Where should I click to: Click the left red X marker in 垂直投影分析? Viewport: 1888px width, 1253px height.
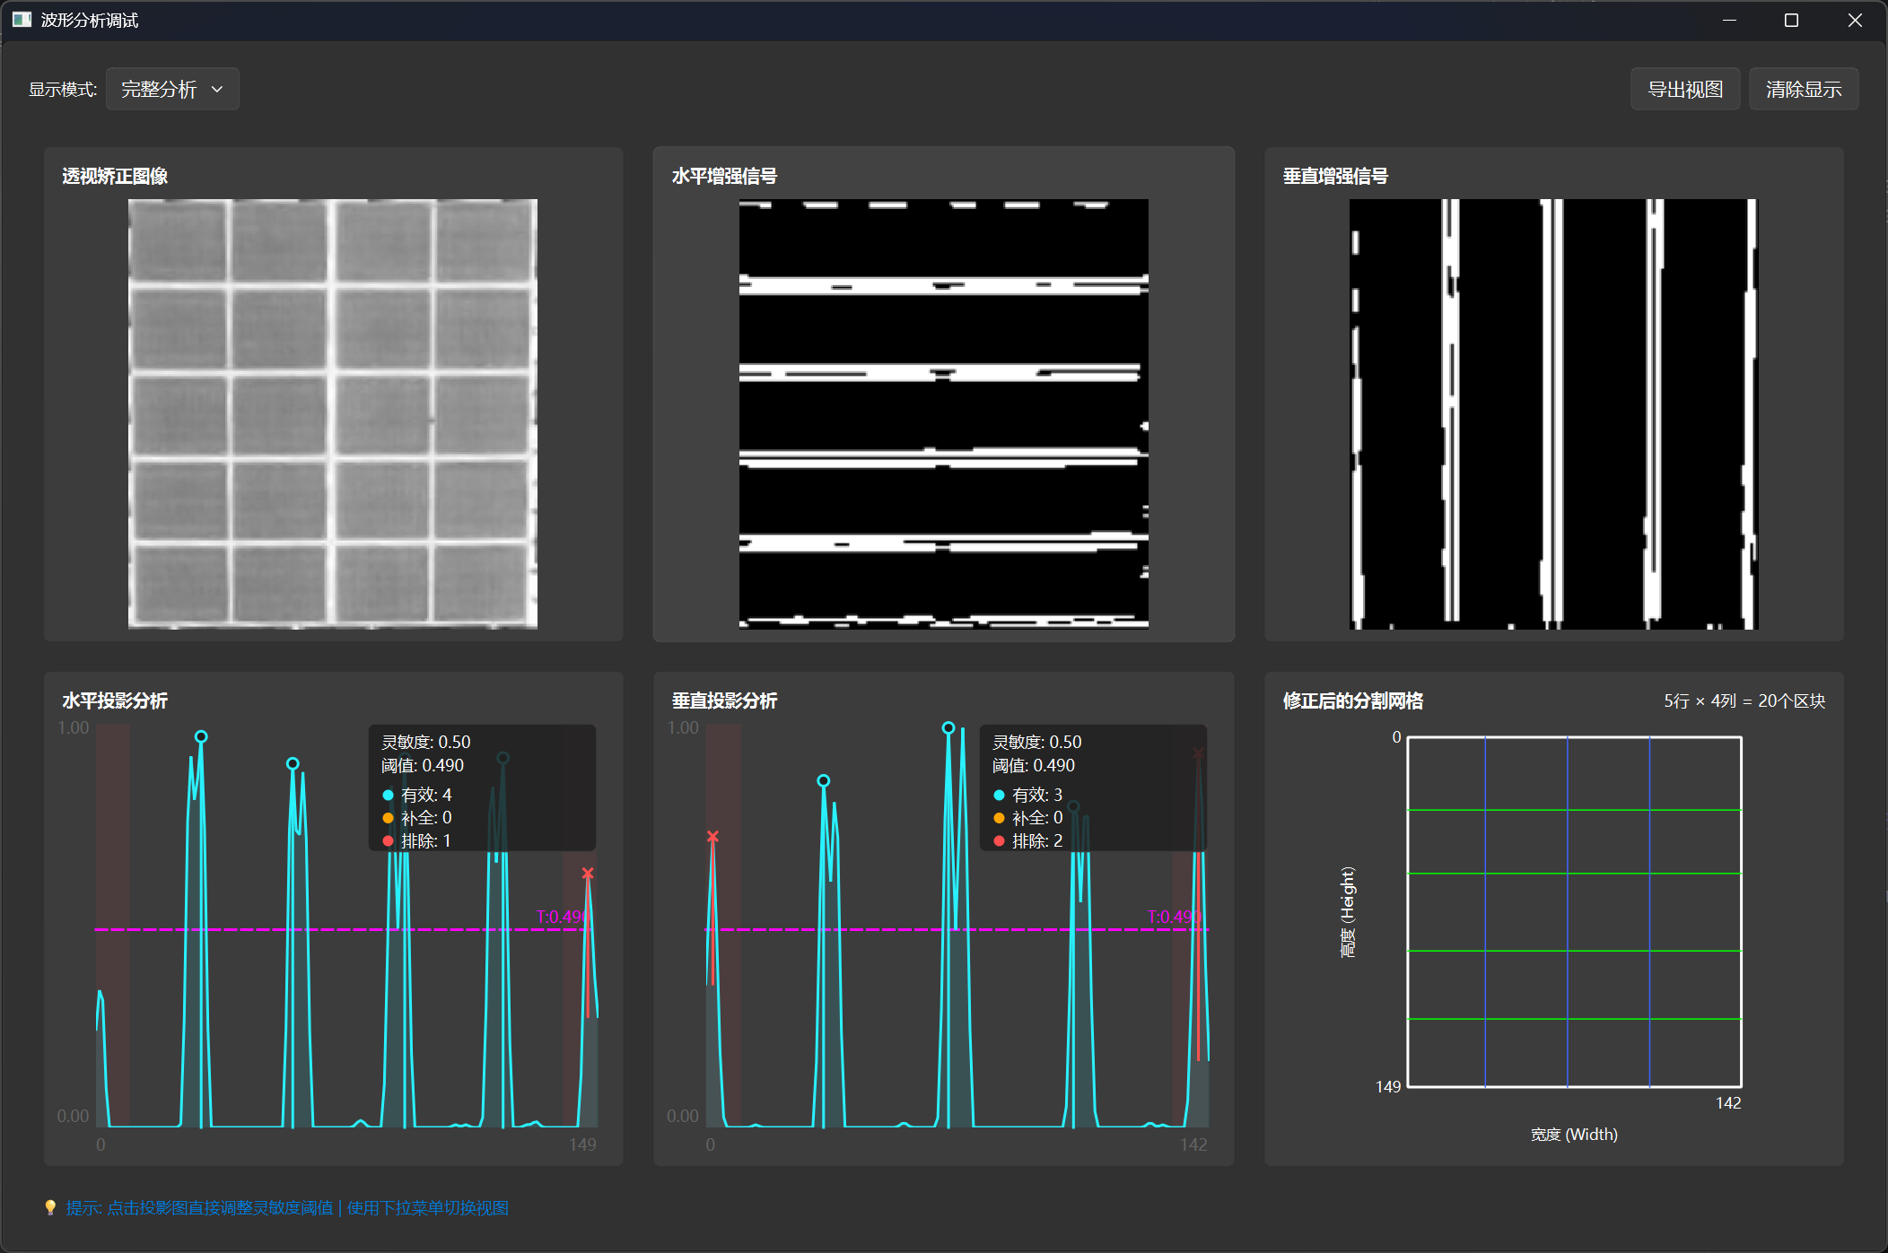click(x=712, y=836)
